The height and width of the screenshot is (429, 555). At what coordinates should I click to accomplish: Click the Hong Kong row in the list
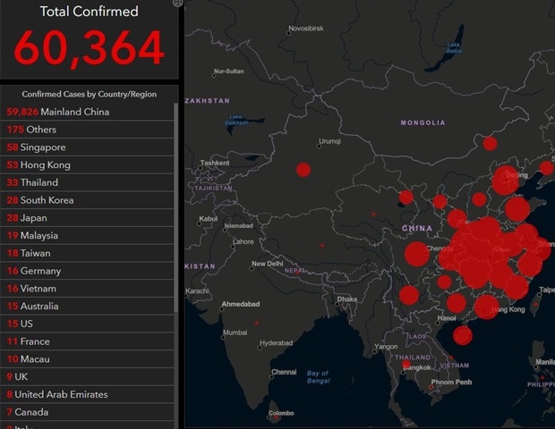pos(38,165)
